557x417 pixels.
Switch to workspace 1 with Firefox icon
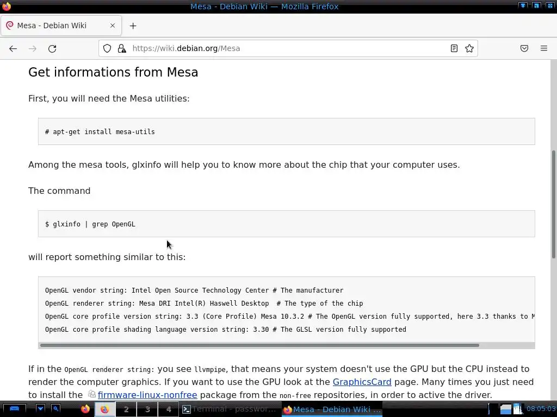coord(104,409)
